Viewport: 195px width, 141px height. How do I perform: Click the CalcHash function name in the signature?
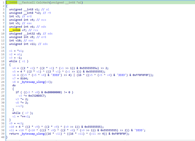pos(43,3)
